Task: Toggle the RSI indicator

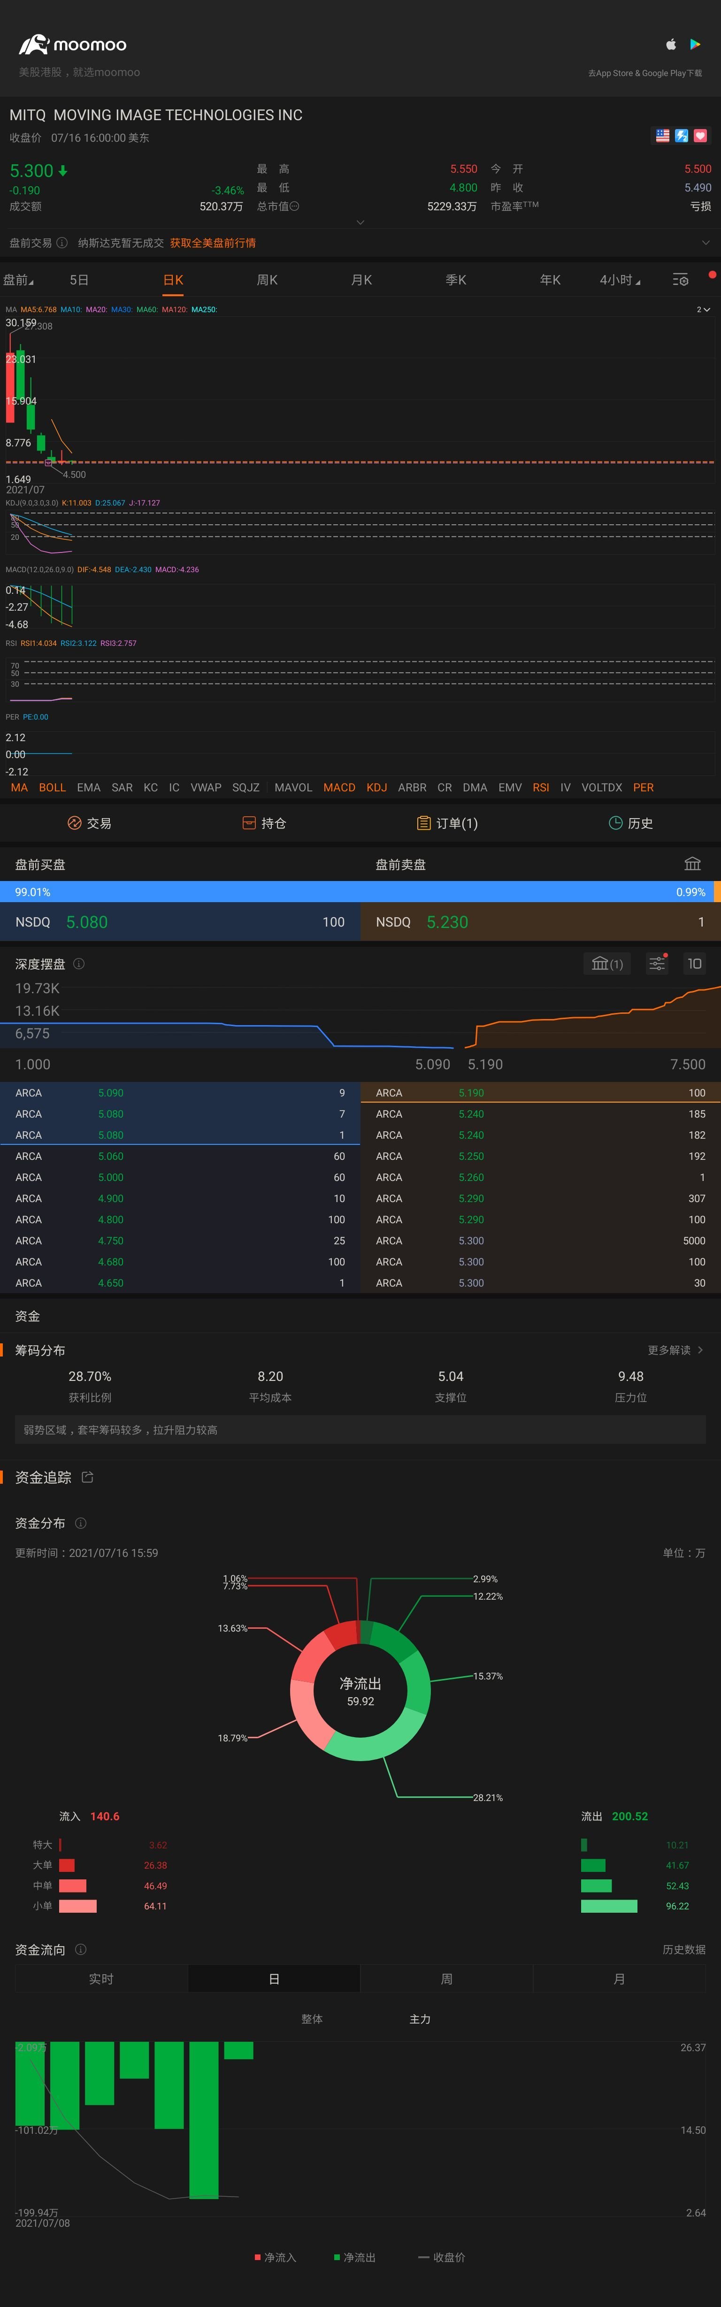Action: pos(541,787)
